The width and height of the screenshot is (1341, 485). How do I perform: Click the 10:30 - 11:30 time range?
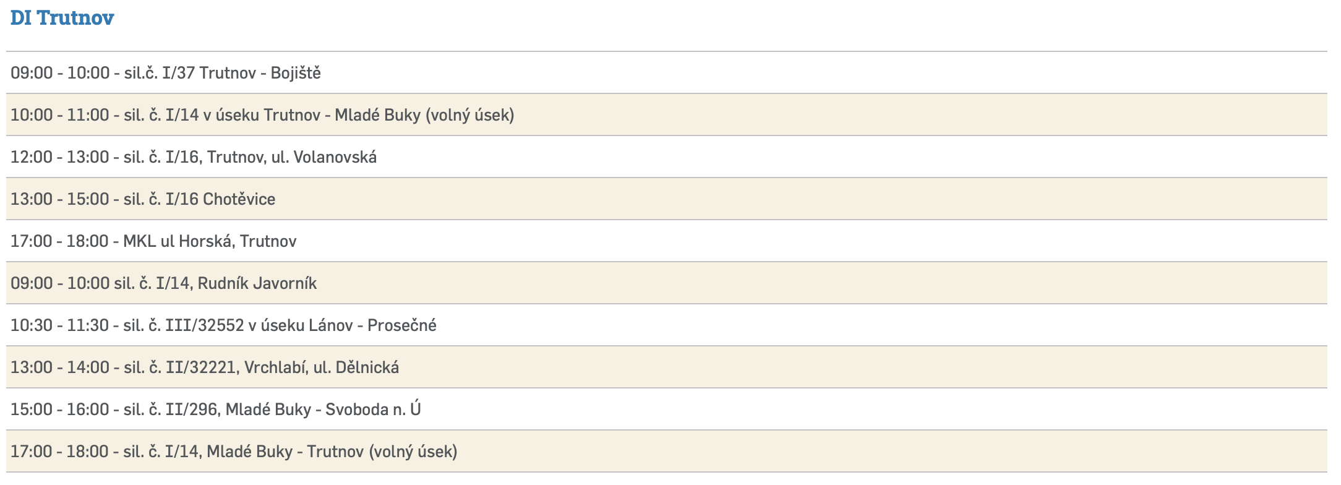tap(60, 325)
